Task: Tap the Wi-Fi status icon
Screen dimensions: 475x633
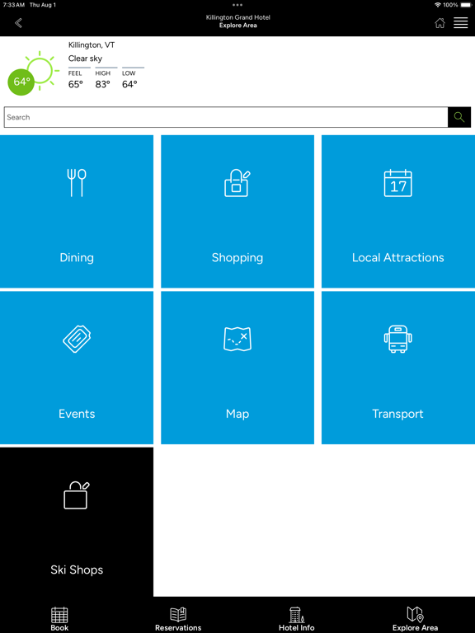Action: 438,5
